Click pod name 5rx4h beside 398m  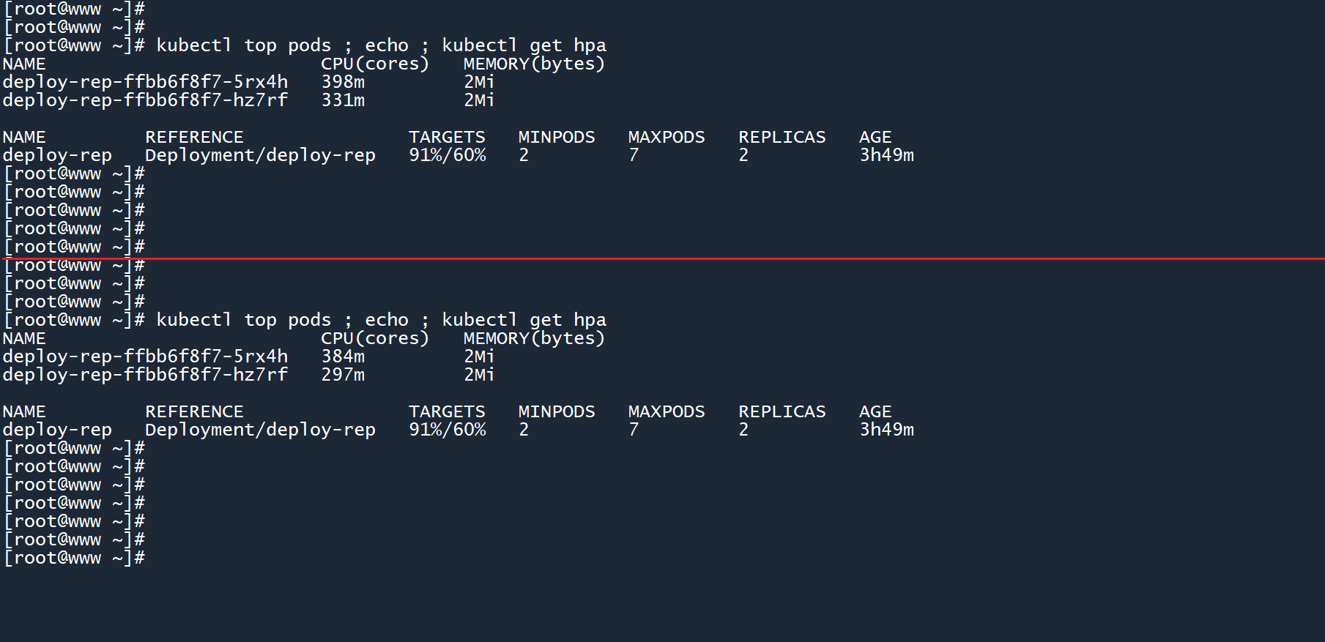coord(145,82)
